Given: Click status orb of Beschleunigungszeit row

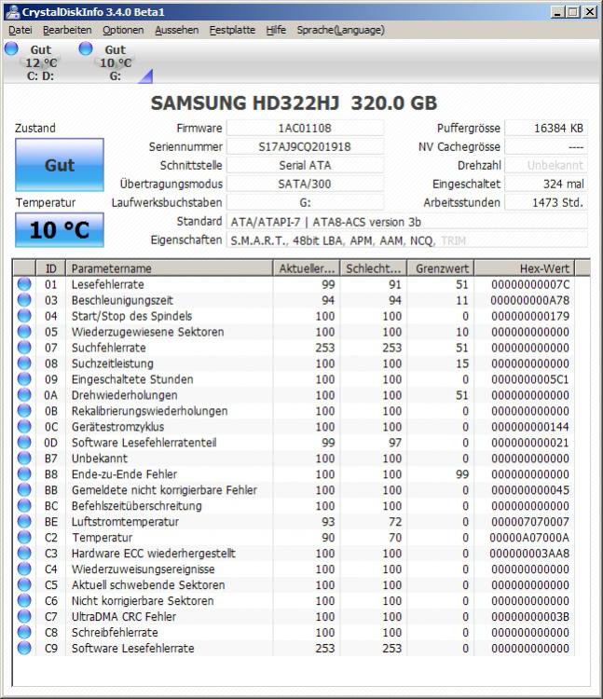Looking at the screenshot, I should pyautogui.click(x=24, y=300).
